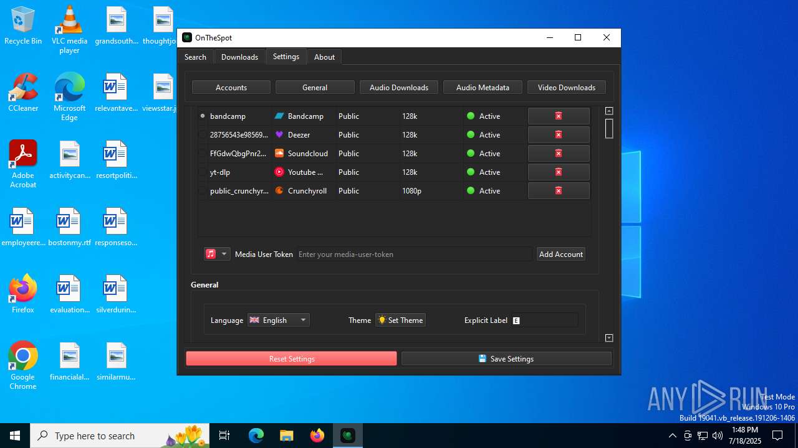Switch to the Downloads tab
This screenshot has width=798, height=448.
coord(239,57)
